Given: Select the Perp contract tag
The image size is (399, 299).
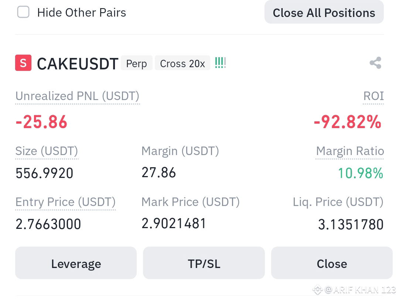Looking at the screenshot, I should [137, 63].
